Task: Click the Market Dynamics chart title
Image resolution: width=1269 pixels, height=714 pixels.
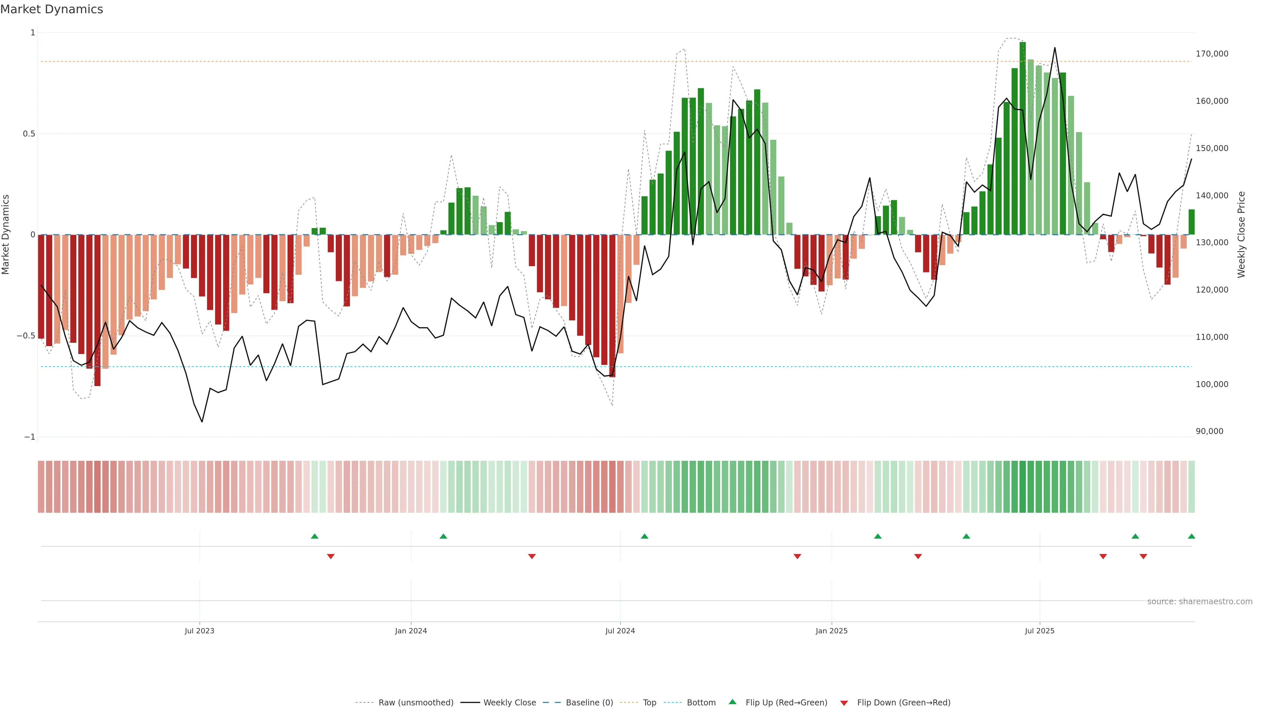Action: (52, 9)
